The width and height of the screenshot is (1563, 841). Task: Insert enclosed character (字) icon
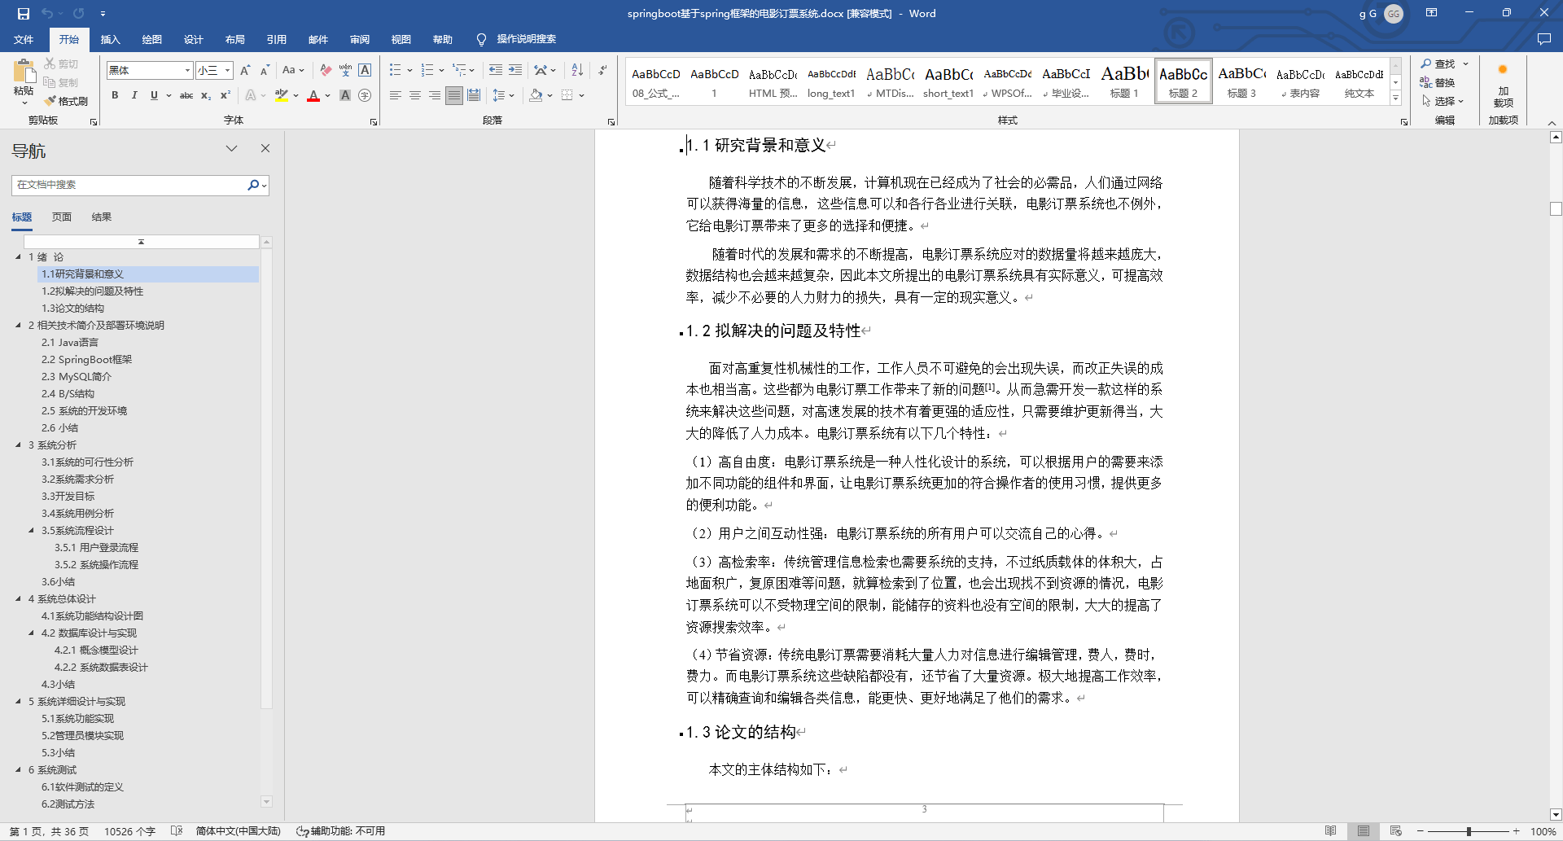pyautogui.click(x=365, y=95)
